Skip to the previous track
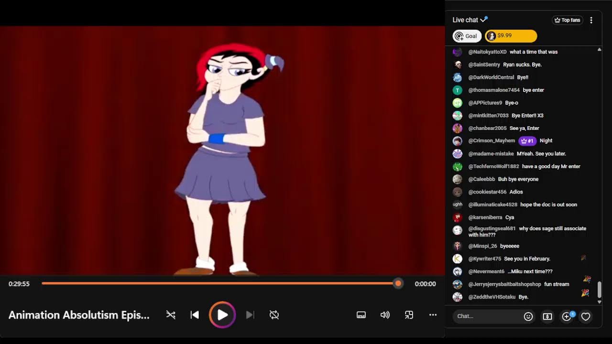The height and width of the screenshot is (344, 612). (x=195, y=315)
